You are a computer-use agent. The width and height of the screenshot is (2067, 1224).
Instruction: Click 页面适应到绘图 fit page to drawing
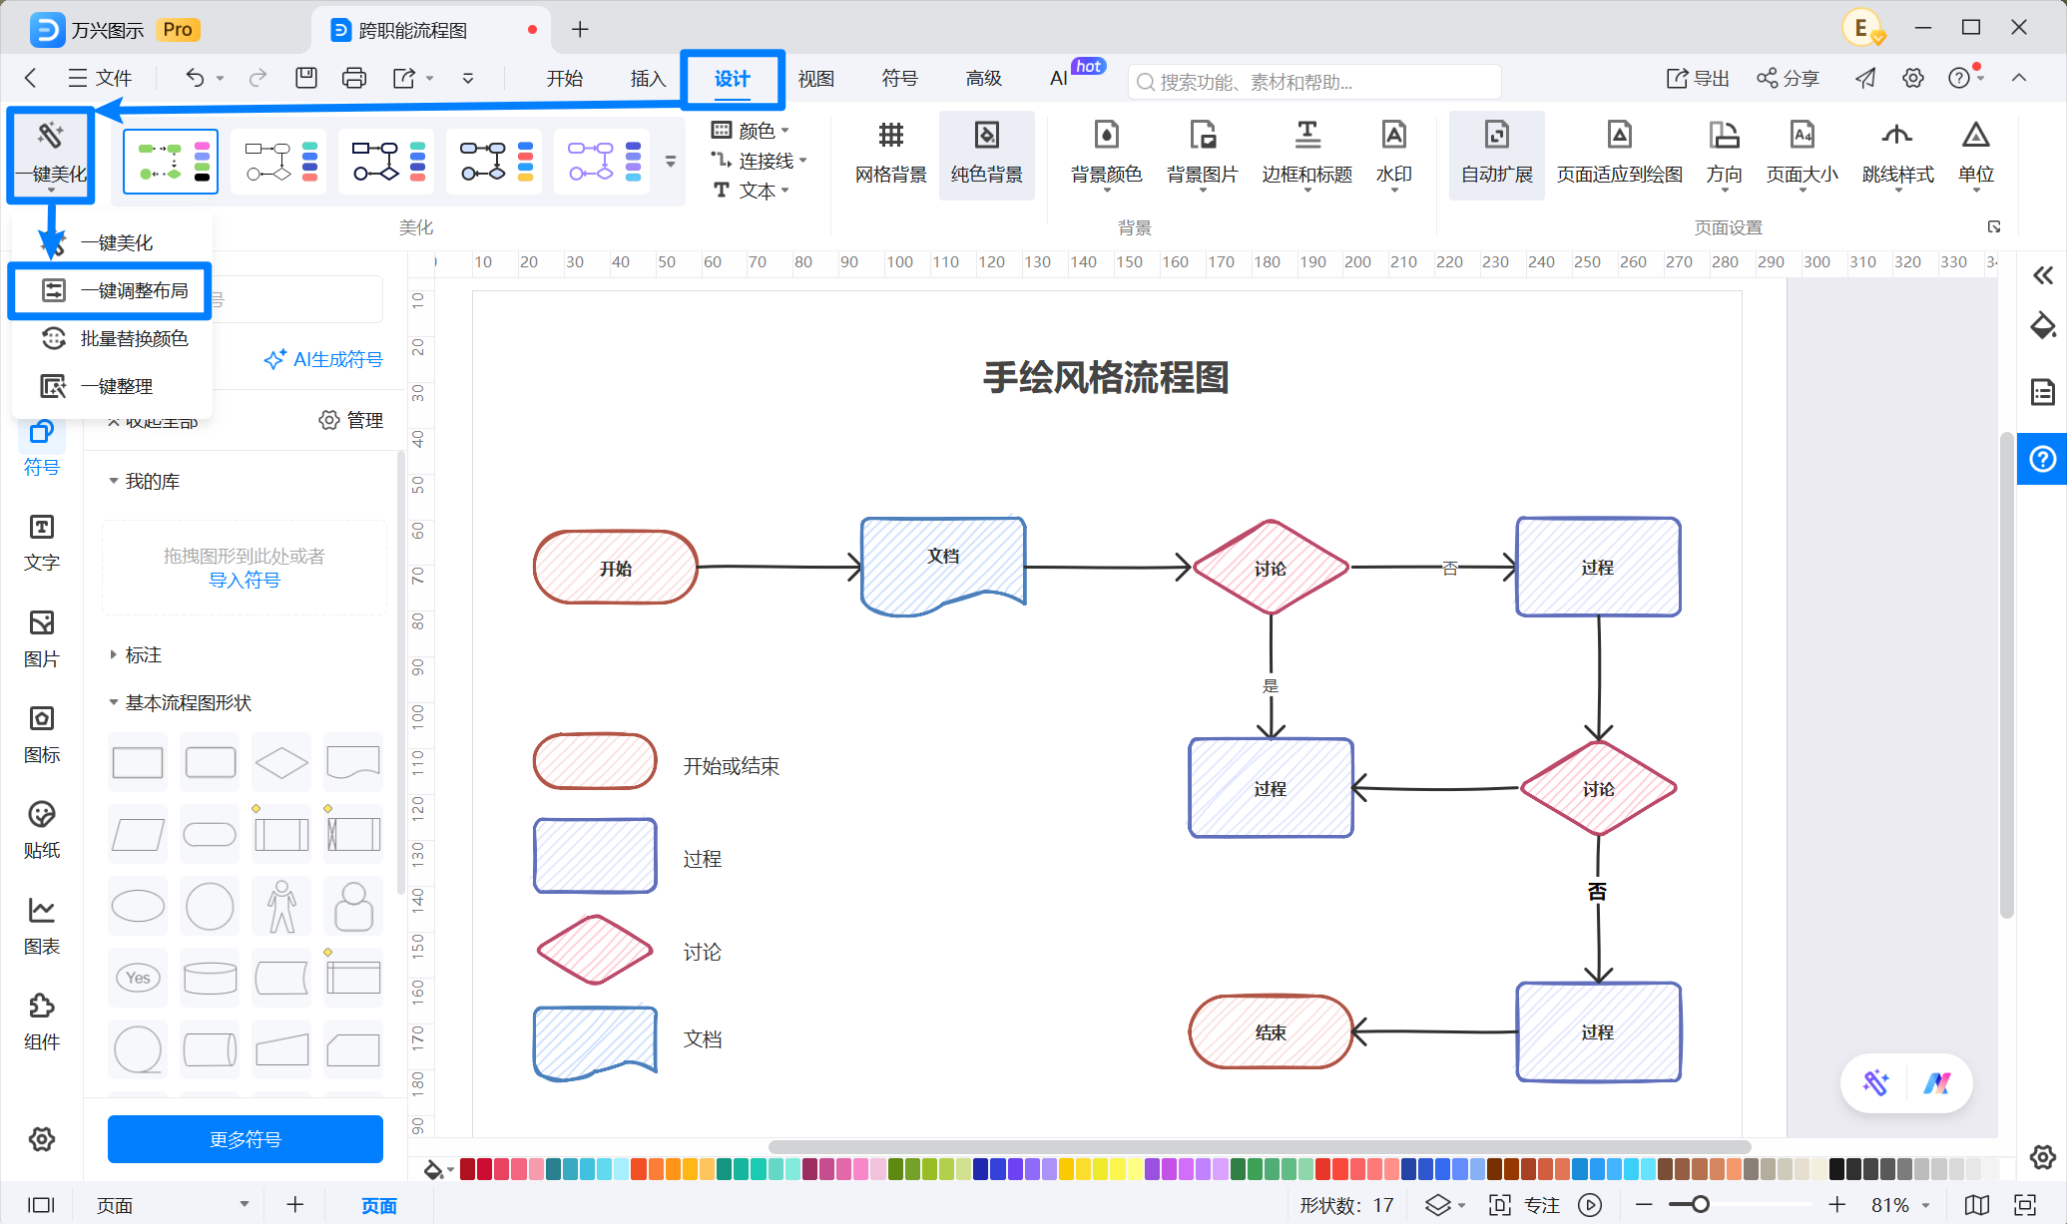1619,155
